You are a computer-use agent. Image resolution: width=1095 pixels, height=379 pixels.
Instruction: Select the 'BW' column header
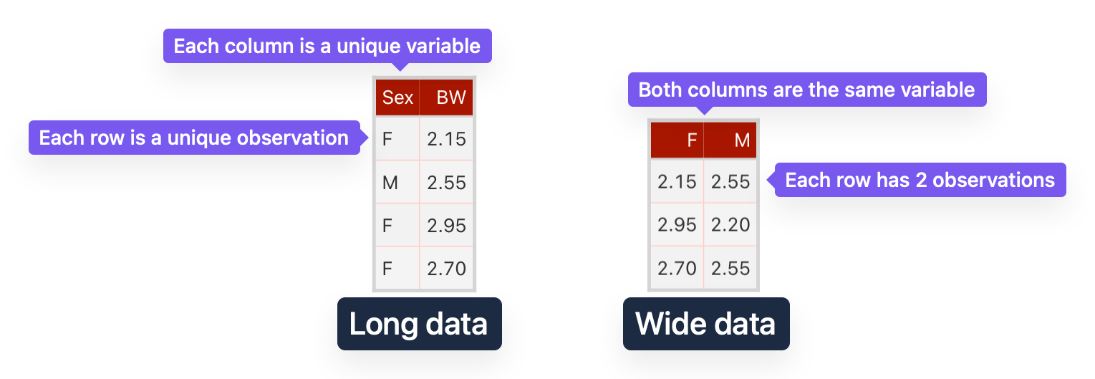tap(446, 97)
